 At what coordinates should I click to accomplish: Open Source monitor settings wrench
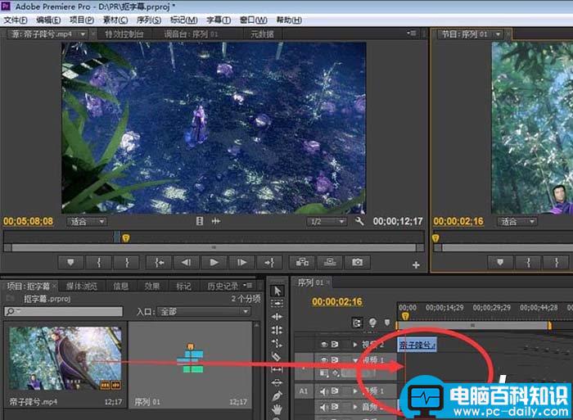[x=359, y=221]
